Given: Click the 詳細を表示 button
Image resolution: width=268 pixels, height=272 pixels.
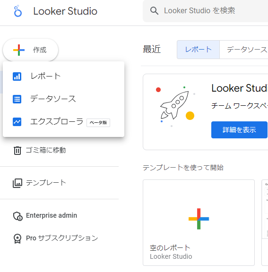Looking at the screenshot, I should [239, 130].
